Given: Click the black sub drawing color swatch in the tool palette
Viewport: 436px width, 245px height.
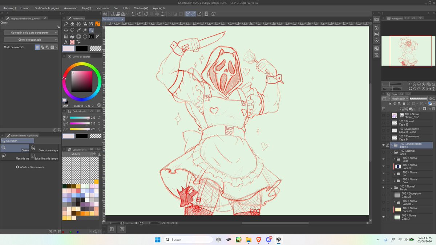Looking at the screenshot, I should [x=82, y=48].
